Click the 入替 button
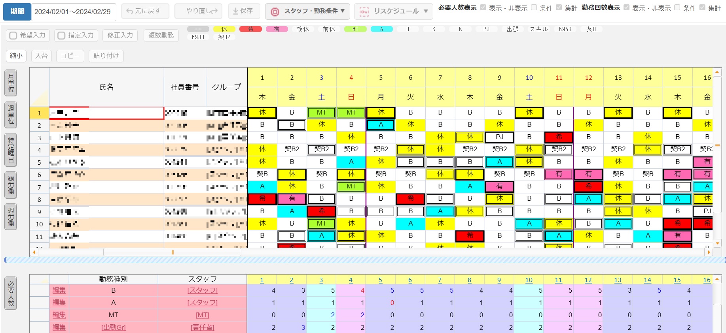This screenshot has height=333, width=726. click(42, 56)
